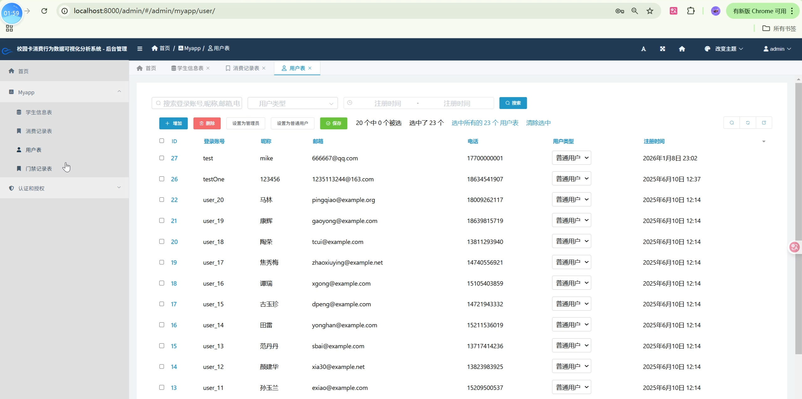
Task: Click the green 保存 button
Action: pos(333,123)
